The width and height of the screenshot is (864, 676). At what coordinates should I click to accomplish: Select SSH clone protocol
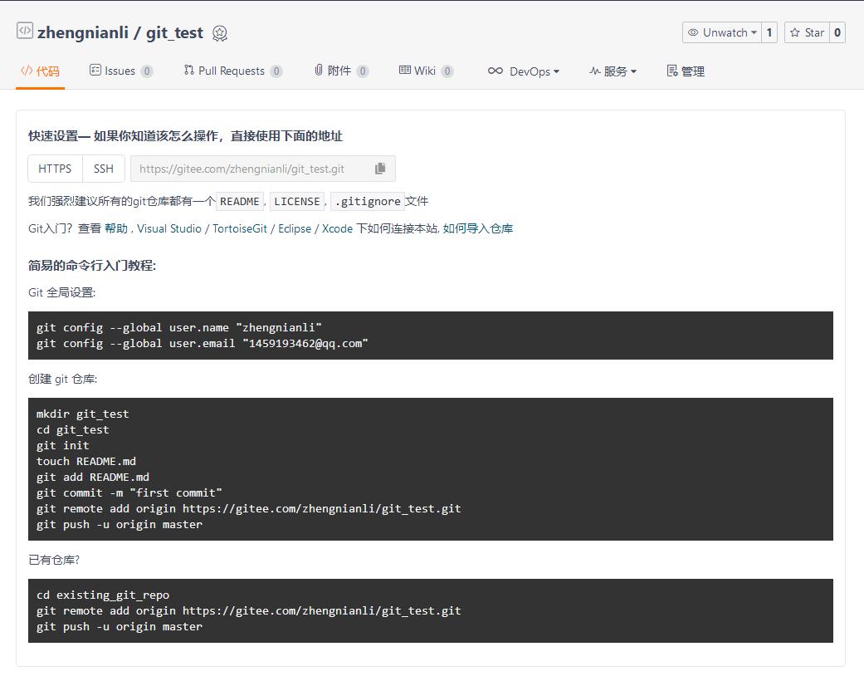(x=104, y=169)
